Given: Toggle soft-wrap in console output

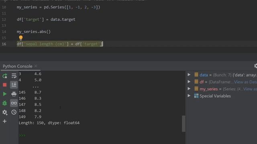Looking at the screenshot, I should 14,76.
